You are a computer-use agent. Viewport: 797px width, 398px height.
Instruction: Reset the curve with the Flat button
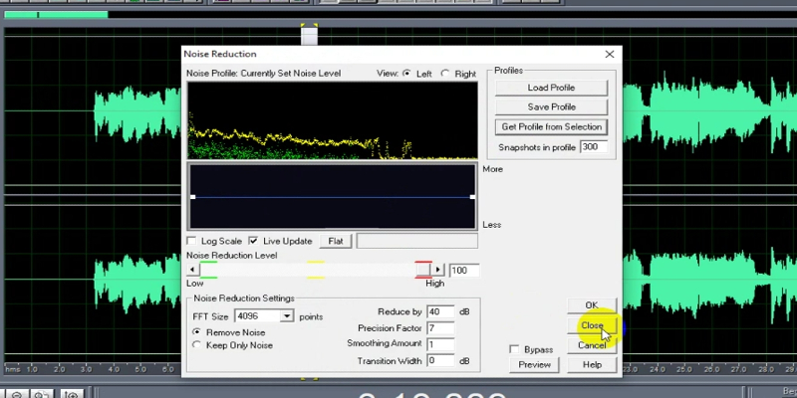(336, 241)
